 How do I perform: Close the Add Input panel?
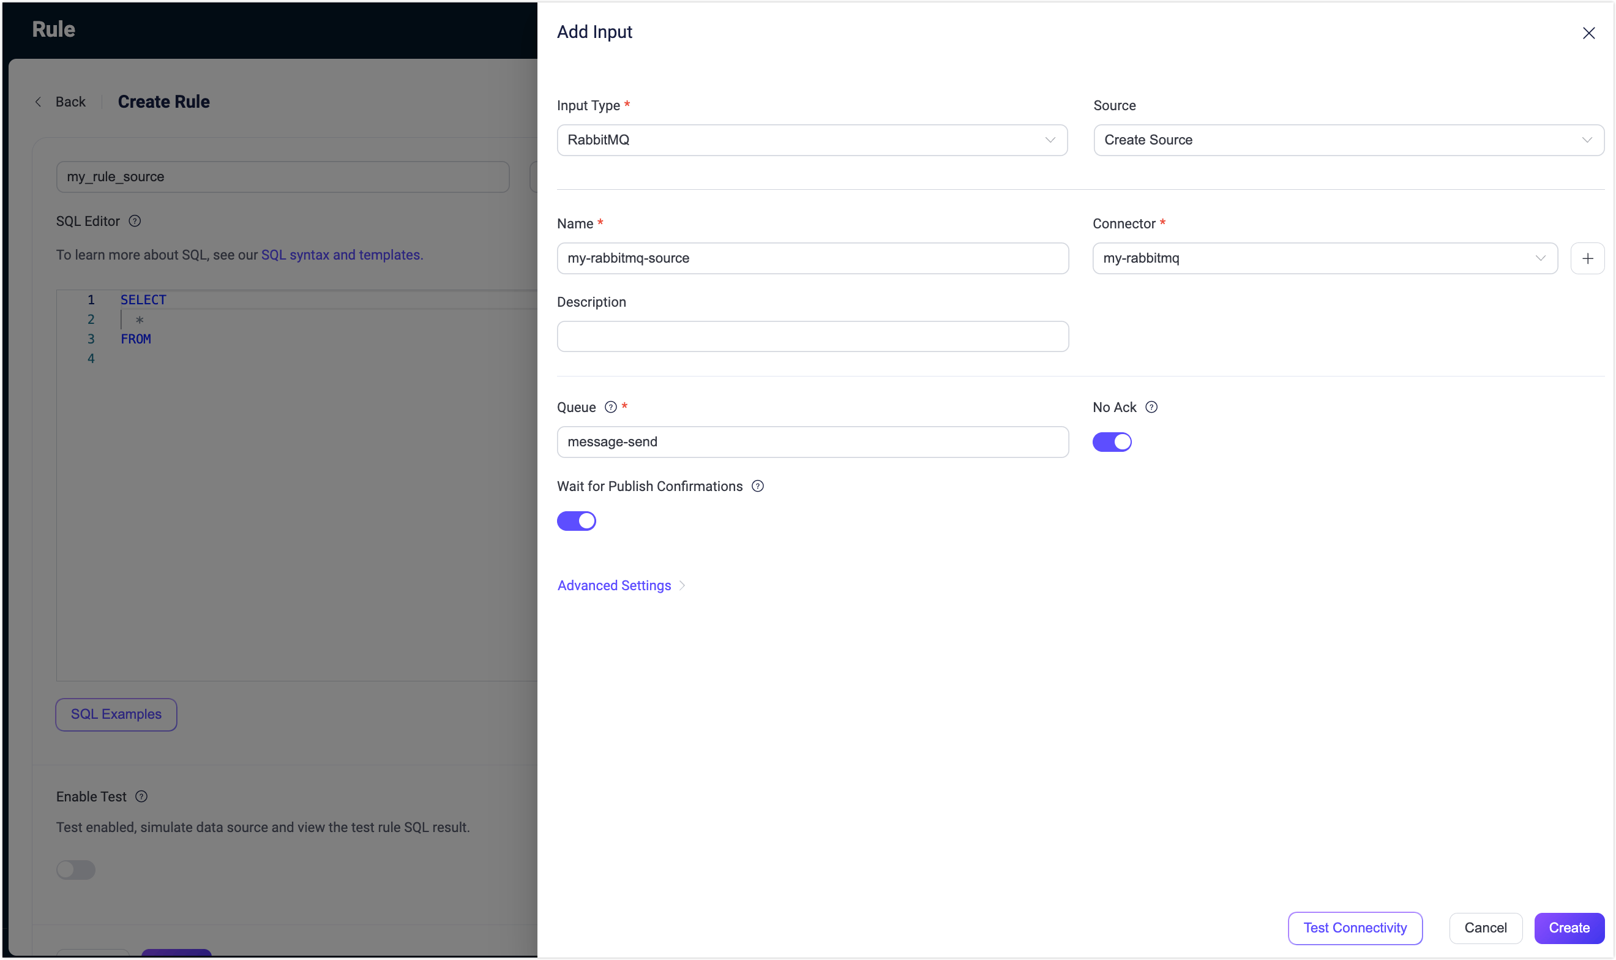point(1589,33)
